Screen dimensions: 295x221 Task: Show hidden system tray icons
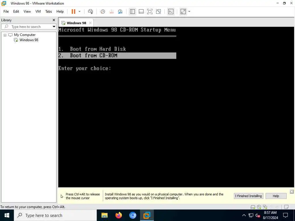pyautogui.click(x=244, y=215)
